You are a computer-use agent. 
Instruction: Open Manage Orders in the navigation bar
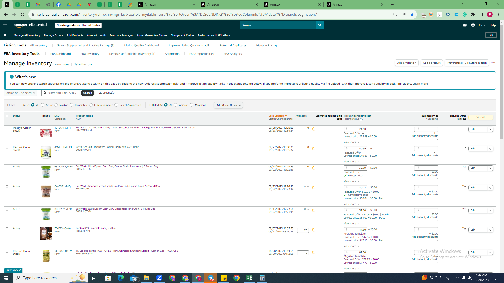pos(53,35)
